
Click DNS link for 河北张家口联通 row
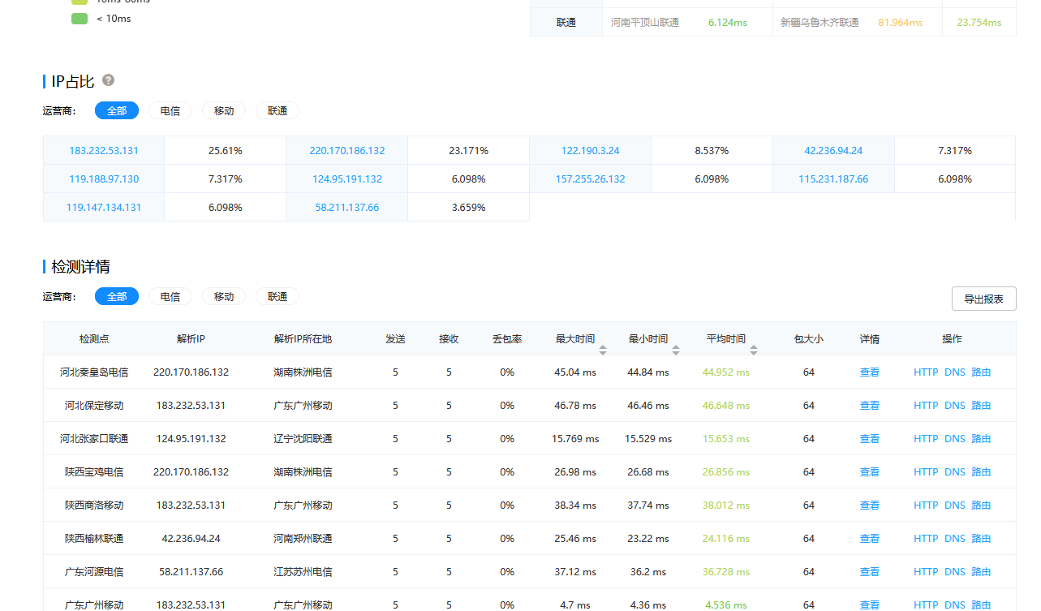(x=955, y=438)
